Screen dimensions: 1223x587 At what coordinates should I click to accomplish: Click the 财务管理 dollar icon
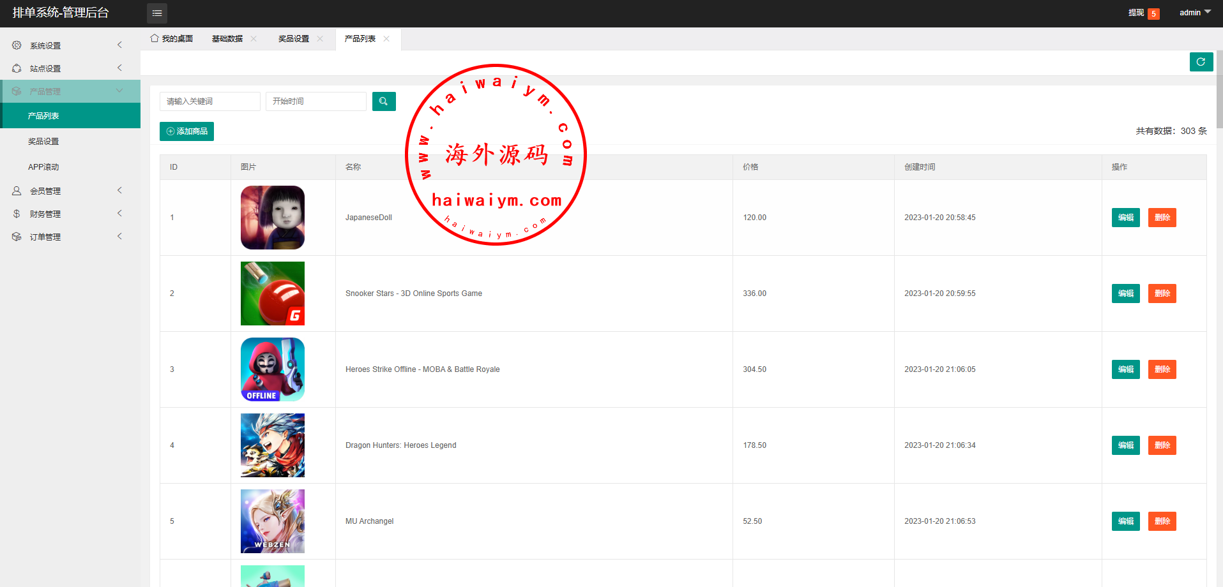click(17, 214)
